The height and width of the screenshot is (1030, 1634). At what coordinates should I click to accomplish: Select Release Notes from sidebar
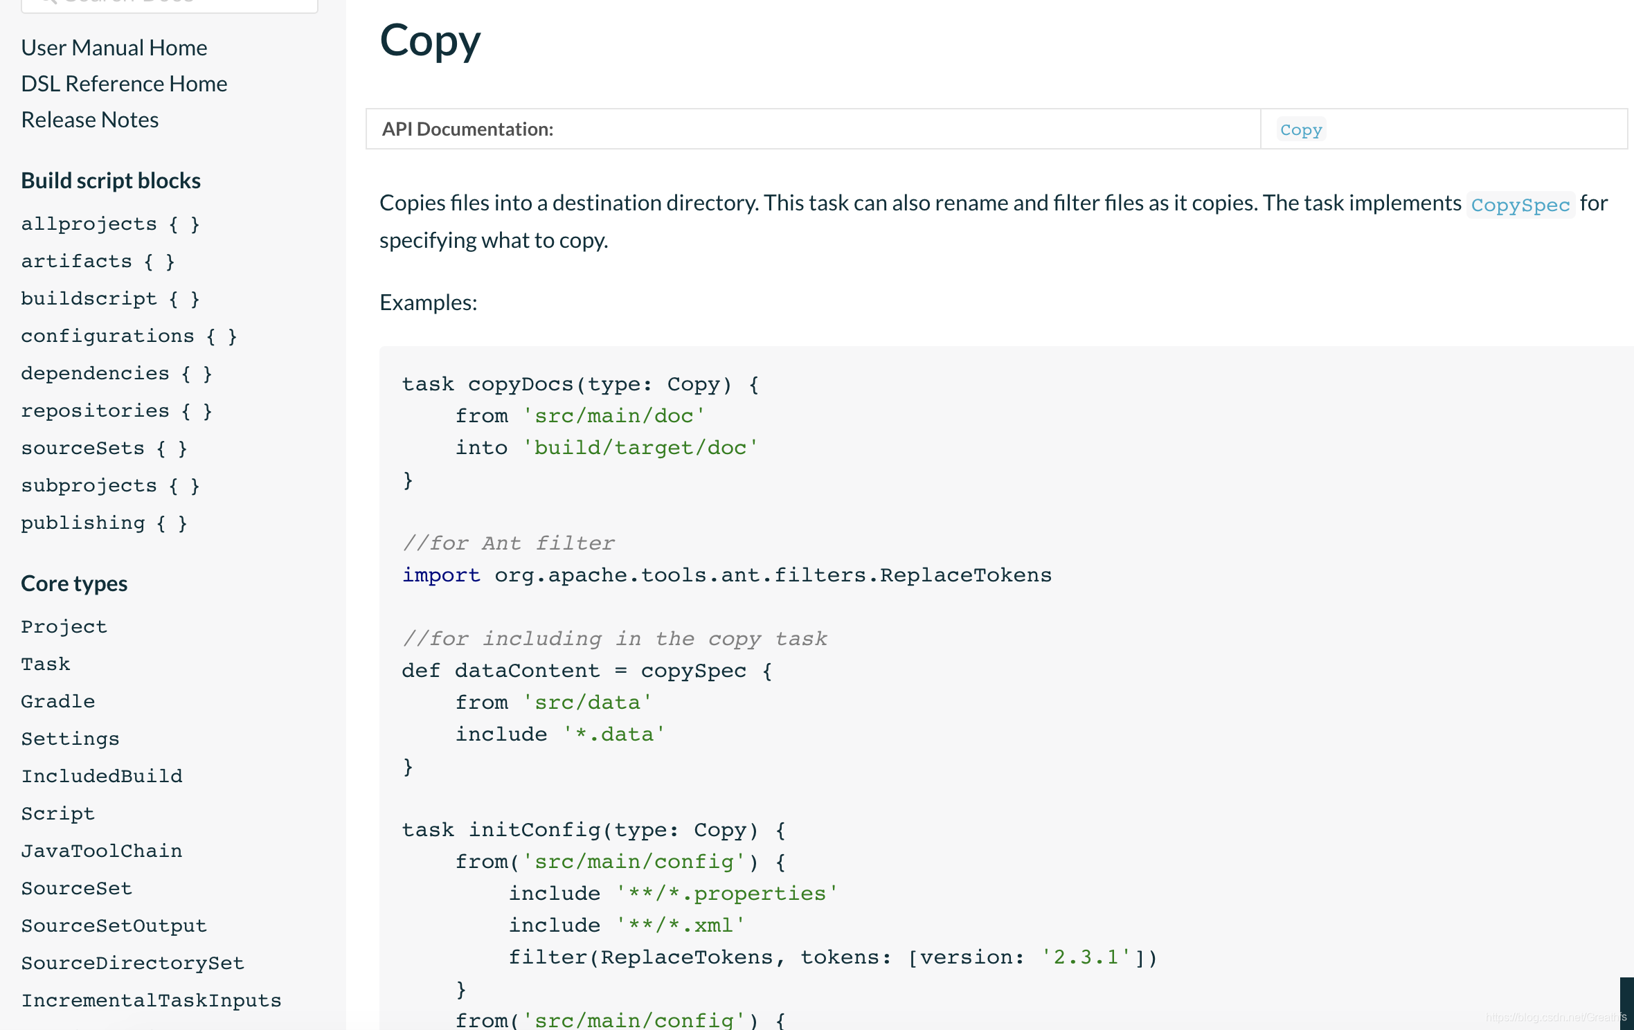pyautogui.click(x=89, y=118)
